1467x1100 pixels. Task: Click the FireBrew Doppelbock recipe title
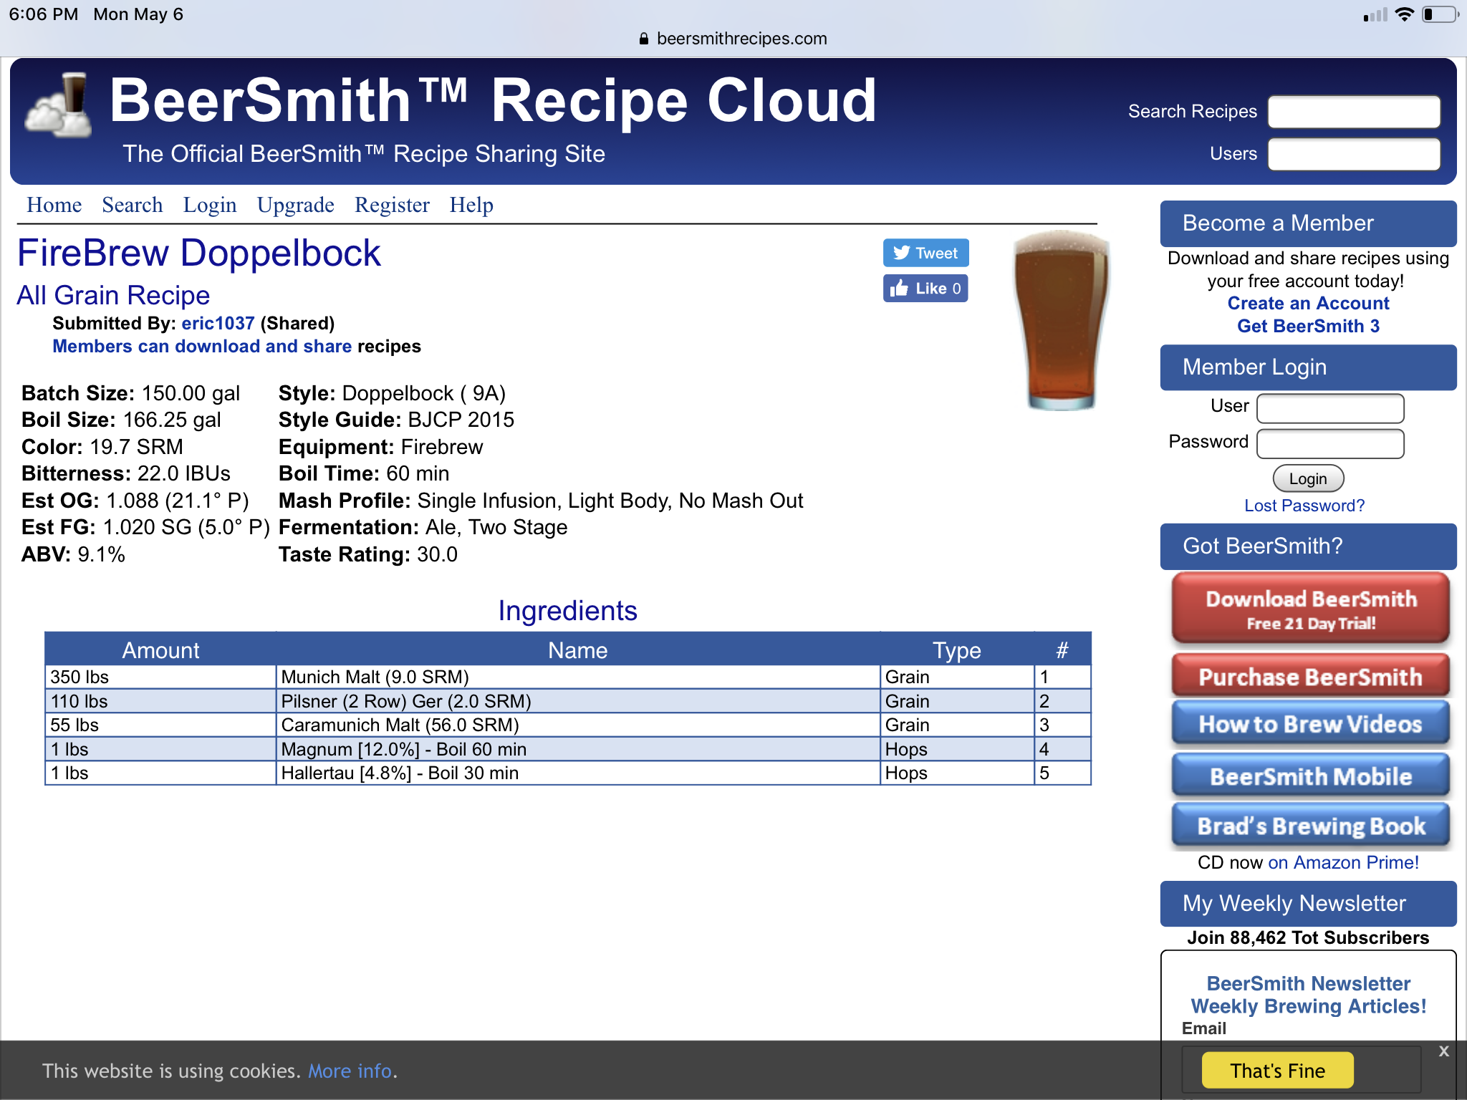click(199, 253)
